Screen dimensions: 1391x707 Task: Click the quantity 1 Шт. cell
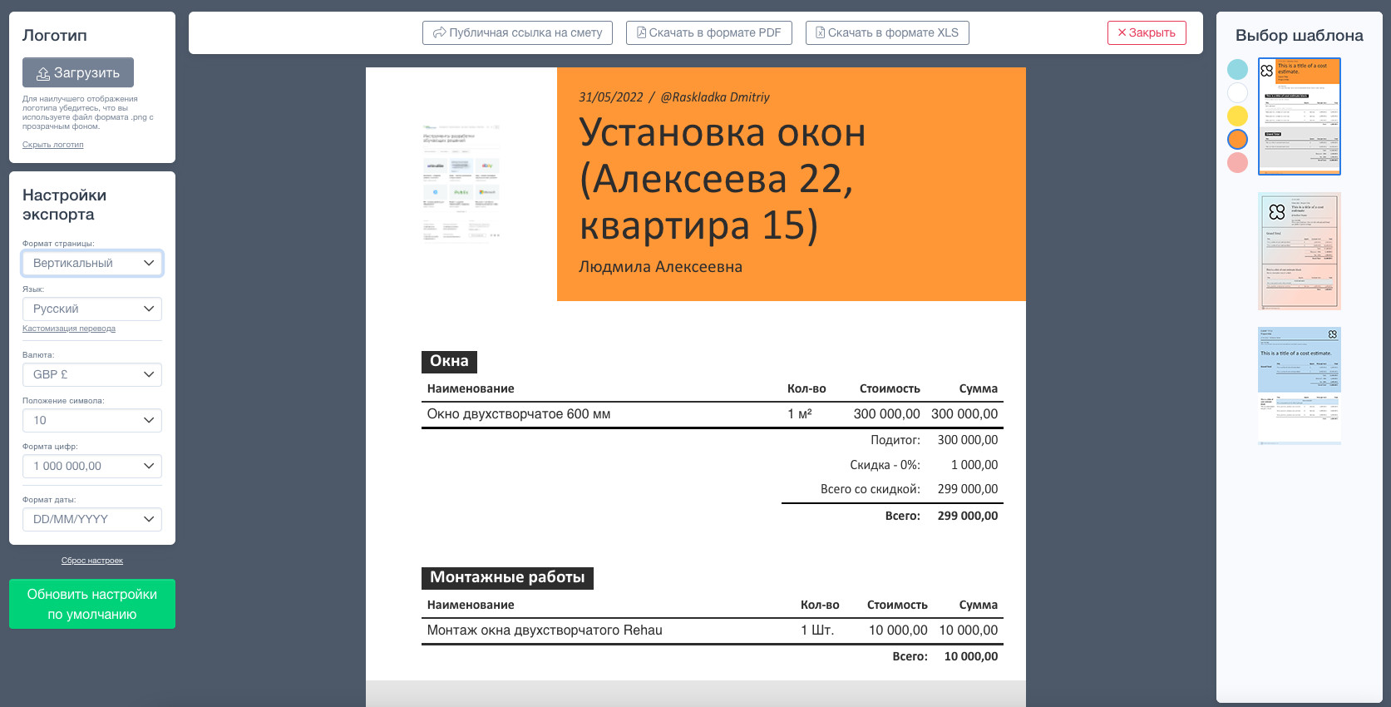point(817,630)
